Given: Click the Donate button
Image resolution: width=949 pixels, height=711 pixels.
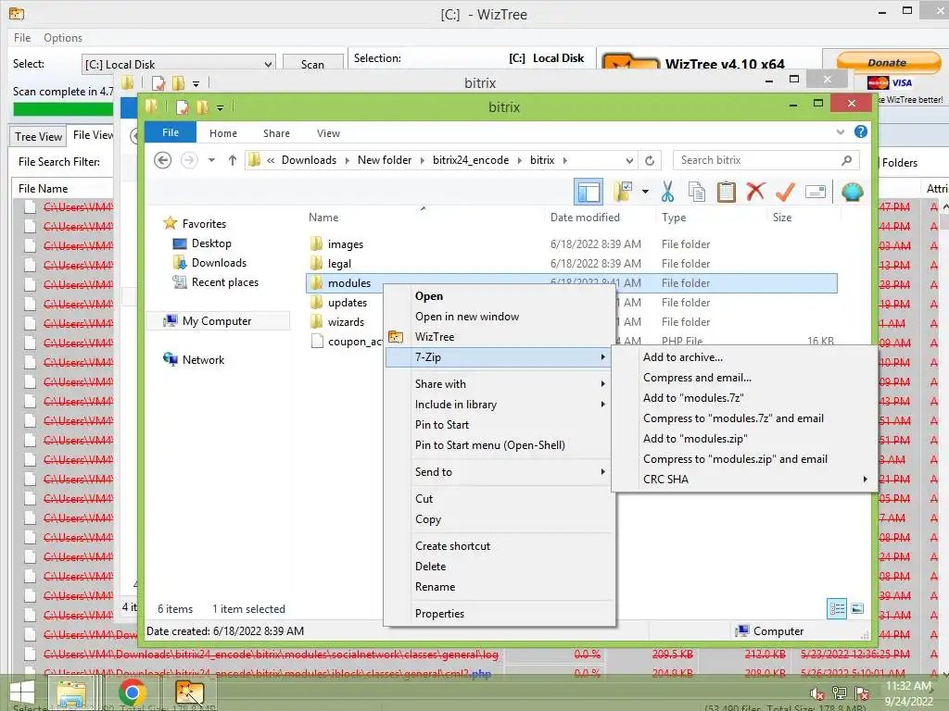Looking at the screenshot, I should point(887,63).
